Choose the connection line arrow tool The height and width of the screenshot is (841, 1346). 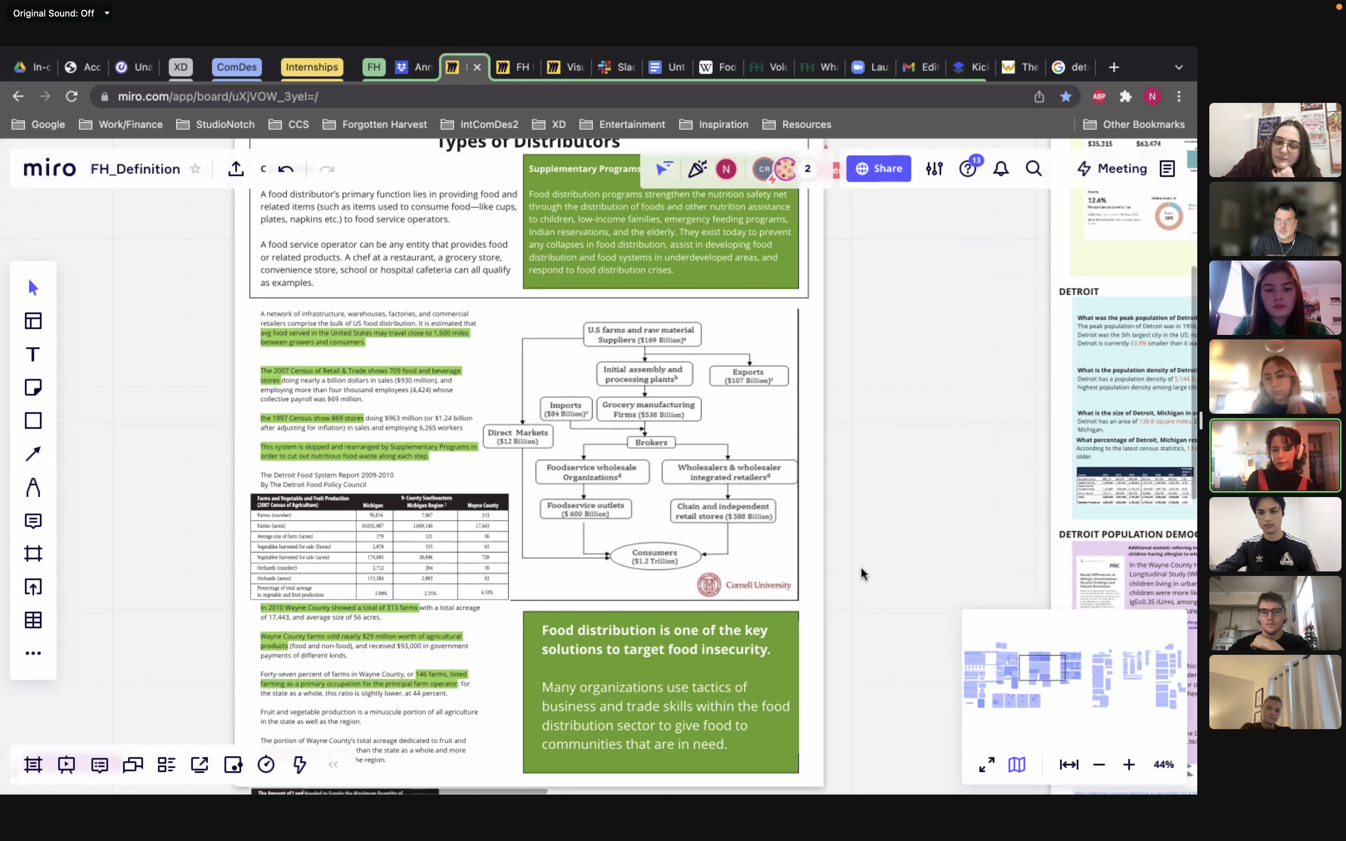tap(33, 454)
